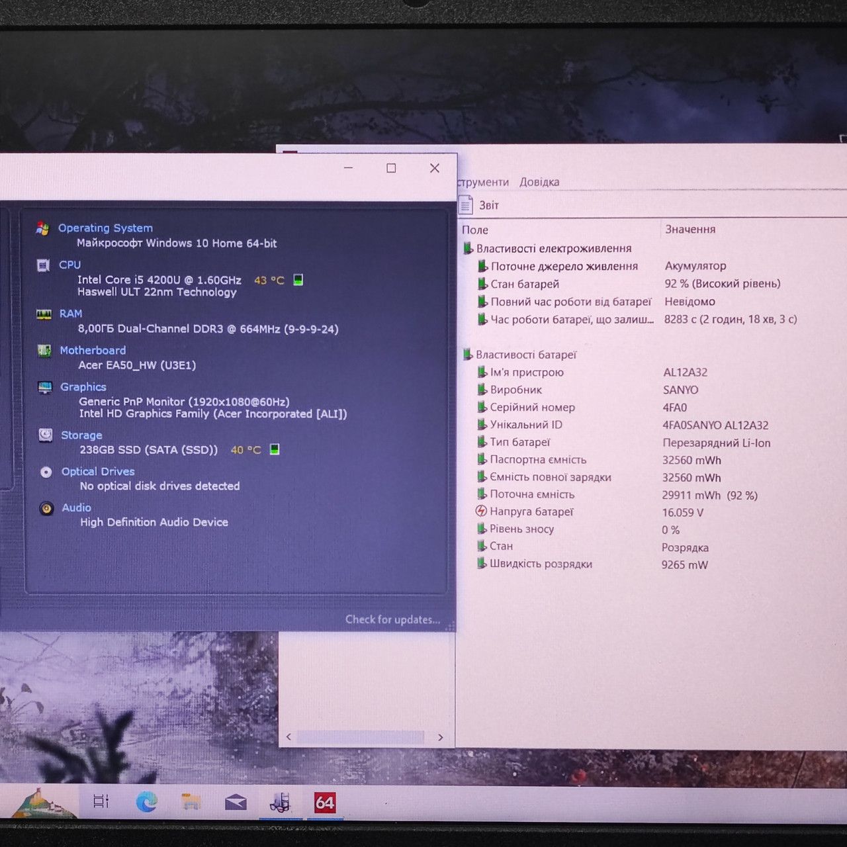This screenshot has height=847, width=847.
Task: Maximize the Speccy window
Action: [391, 168]
